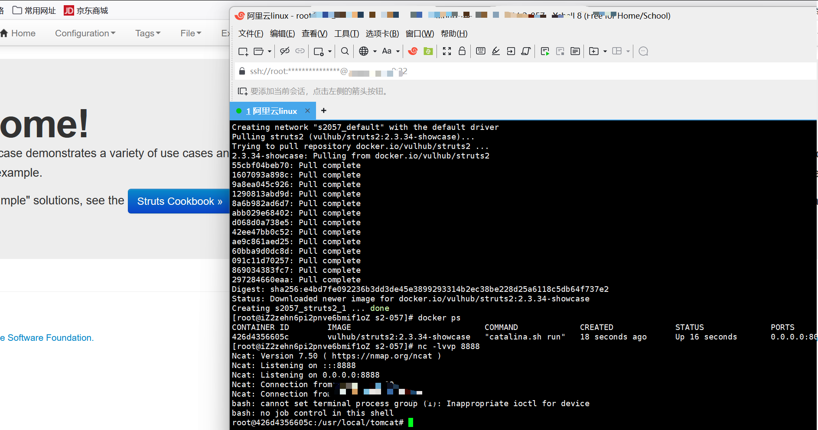818x430 pixels.
Task: Click the chat bubble icon in toolbar
Action: click(x=643, y=51)
